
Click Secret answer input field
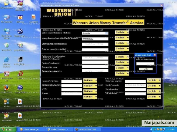click(x=135, y=94)
